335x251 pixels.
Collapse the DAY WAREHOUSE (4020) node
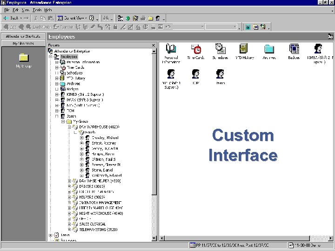pos(69,126)
